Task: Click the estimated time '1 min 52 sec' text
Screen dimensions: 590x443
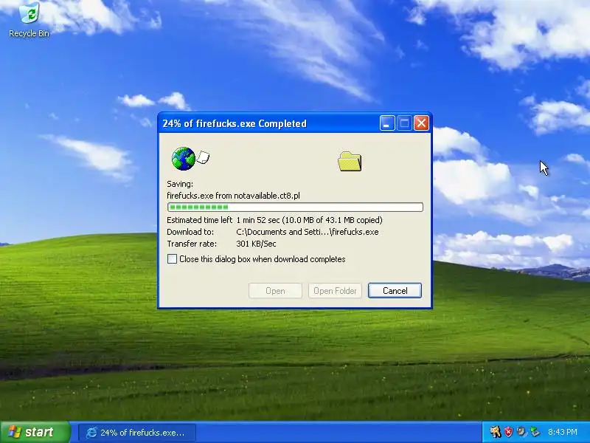Action: [x=257, y=220]
